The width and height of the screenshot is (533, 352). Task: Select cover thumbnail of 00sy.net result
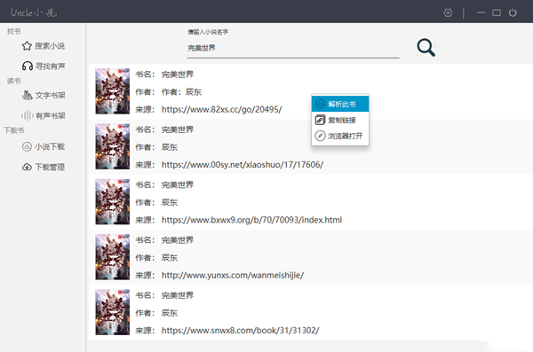113,146
